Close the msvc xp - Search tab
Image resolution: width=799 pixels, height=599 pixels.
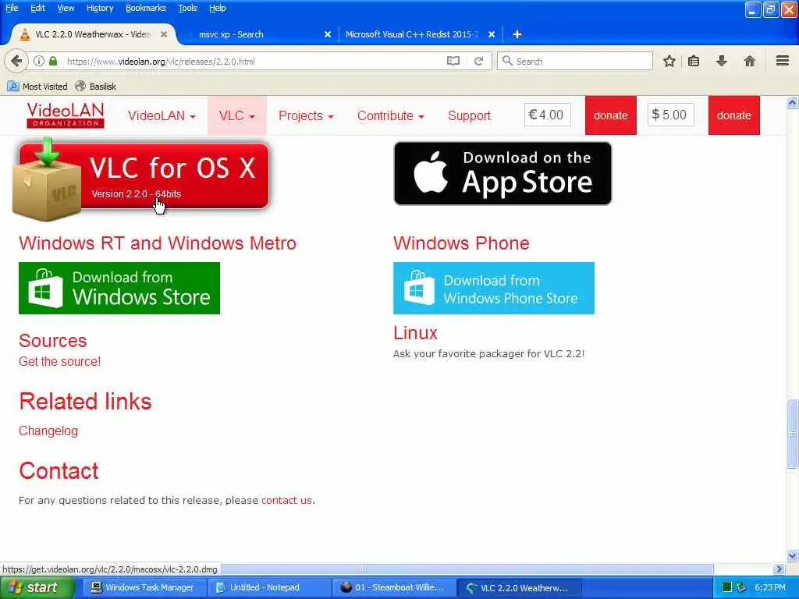(x=328, y=34)
